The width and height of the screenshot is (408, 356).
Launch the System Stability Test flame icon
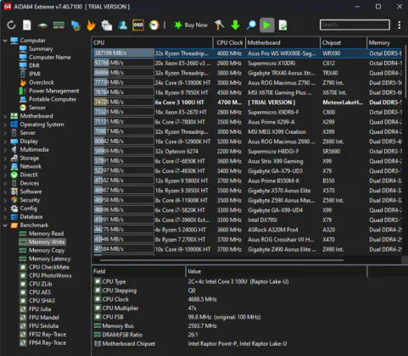click(91, 25)
